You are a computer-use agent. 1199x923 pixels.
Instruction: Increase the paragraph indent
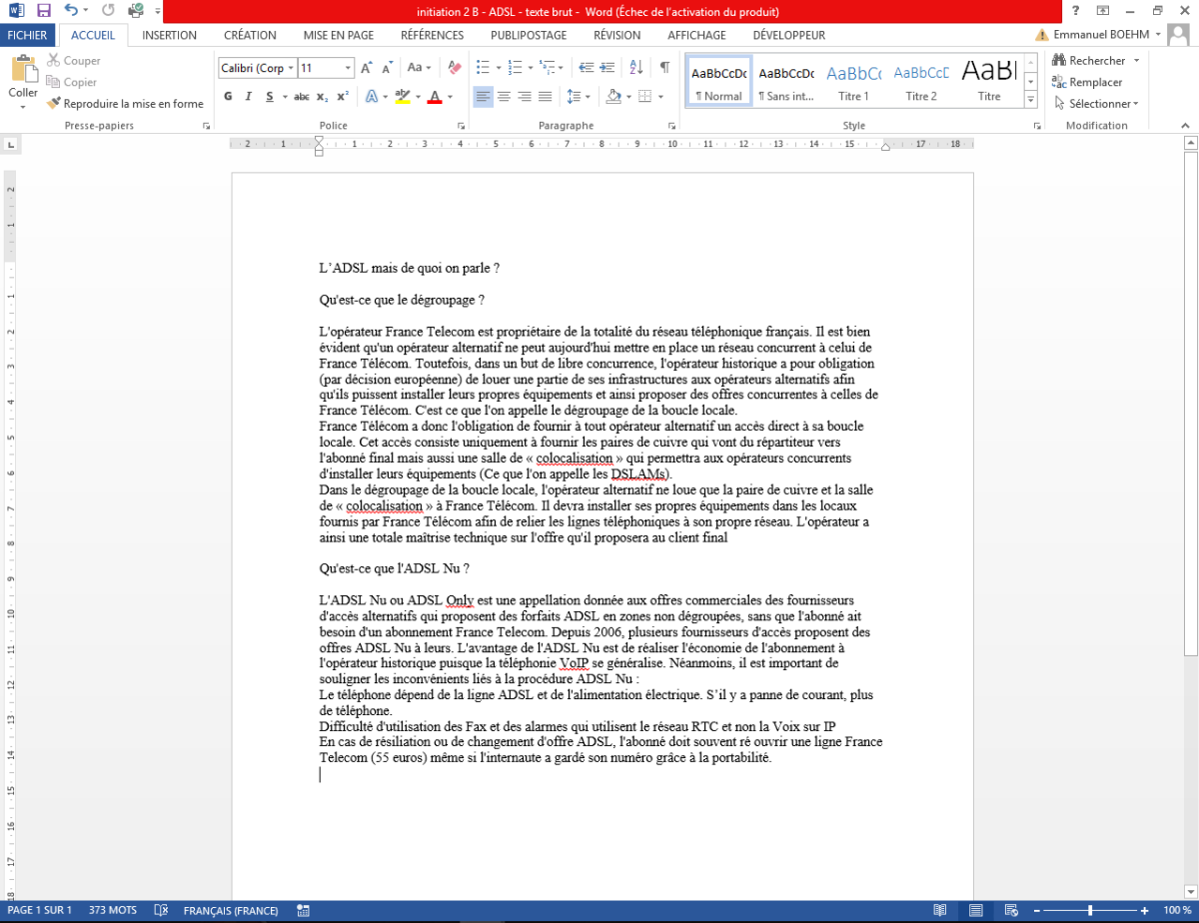608,68
